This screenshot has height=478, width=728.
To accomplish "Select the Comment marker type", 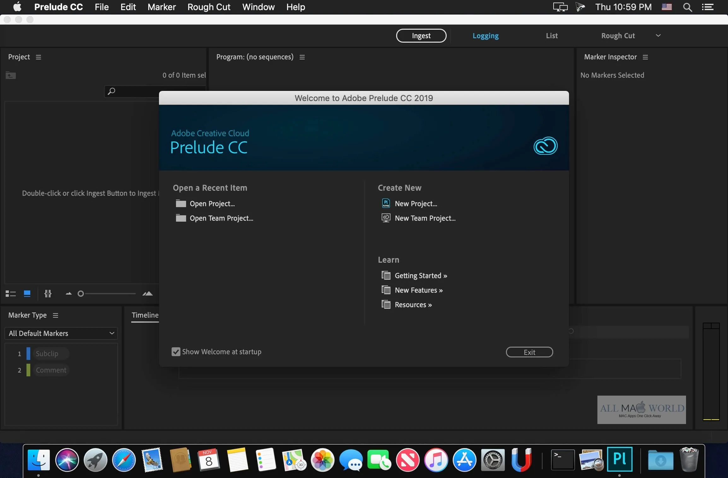I will pos(51,370).
